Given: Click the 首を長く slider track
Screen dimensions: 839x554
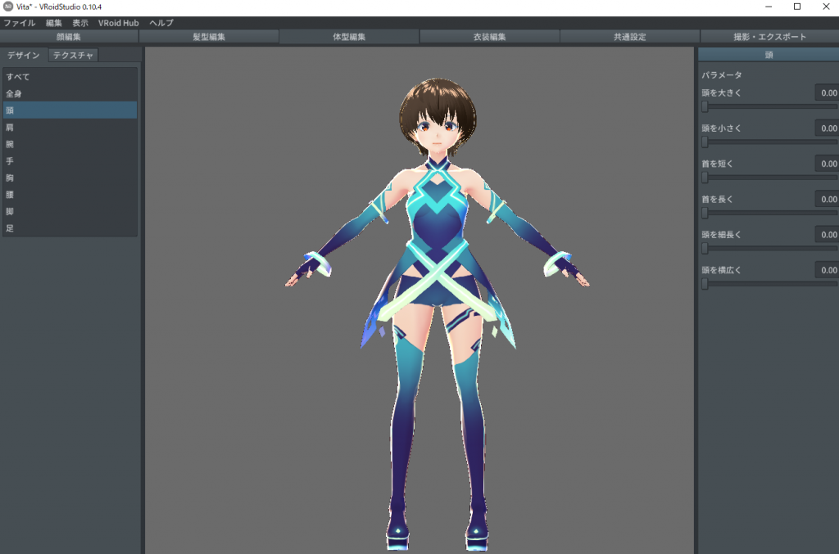Looking at the screenshot, I should 770,213.
